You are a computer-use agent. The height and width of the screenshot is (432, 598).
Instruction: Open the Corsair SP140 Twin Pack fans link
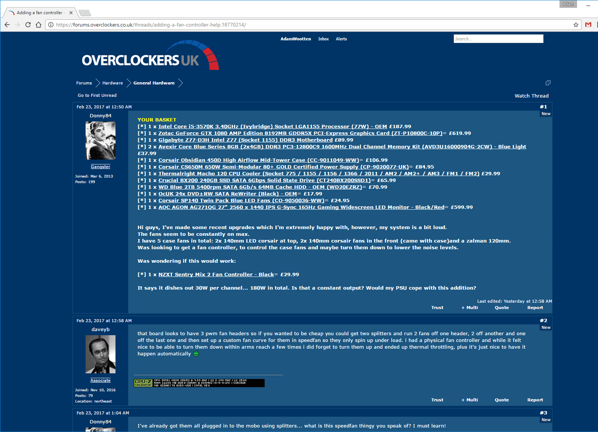click(x=241, y=201)
